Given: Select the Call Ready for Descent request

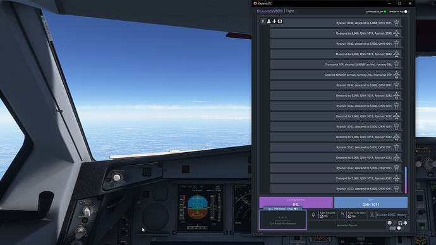Looking at the screenshot, I should 283,220.
